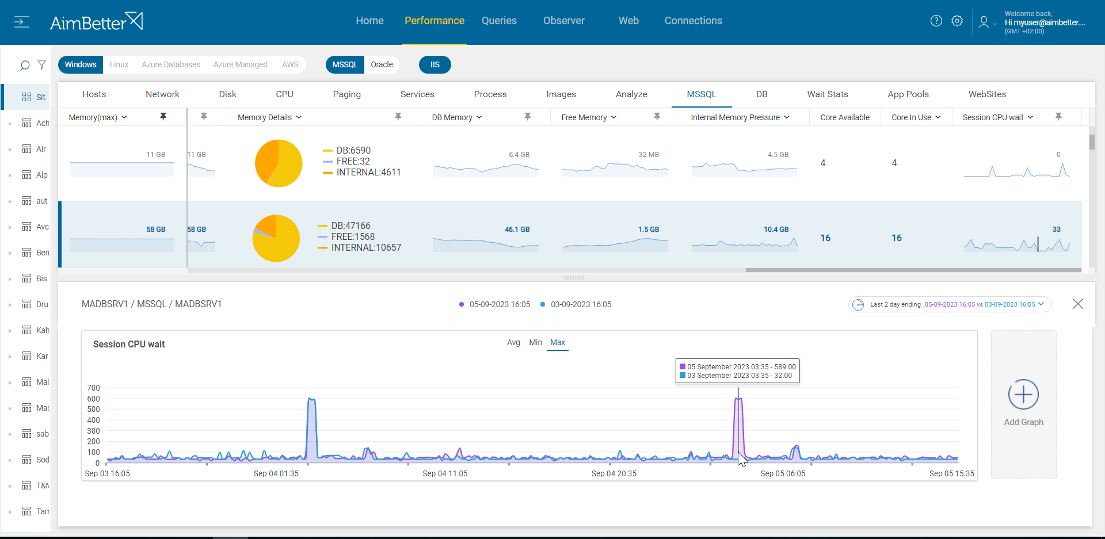Toggle pin on DB Memory column

pyautogui.click(x=527, y=117)
